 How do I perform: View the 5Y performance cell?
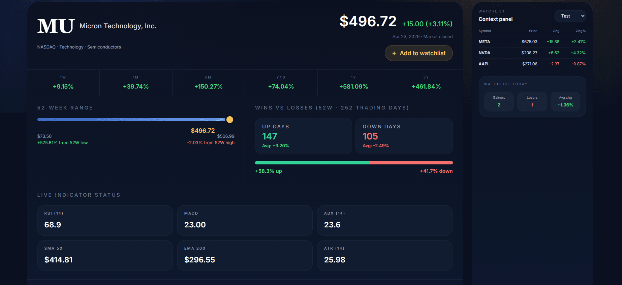point(426,83)
